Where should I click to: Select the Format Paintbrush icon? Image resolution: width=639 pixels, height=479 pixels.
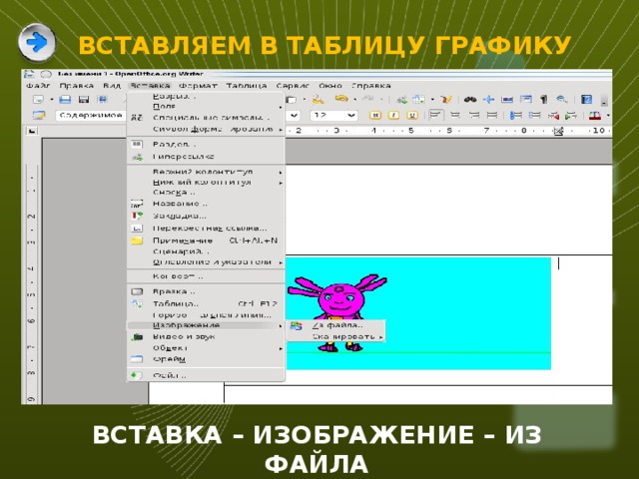tap(319, 99)
